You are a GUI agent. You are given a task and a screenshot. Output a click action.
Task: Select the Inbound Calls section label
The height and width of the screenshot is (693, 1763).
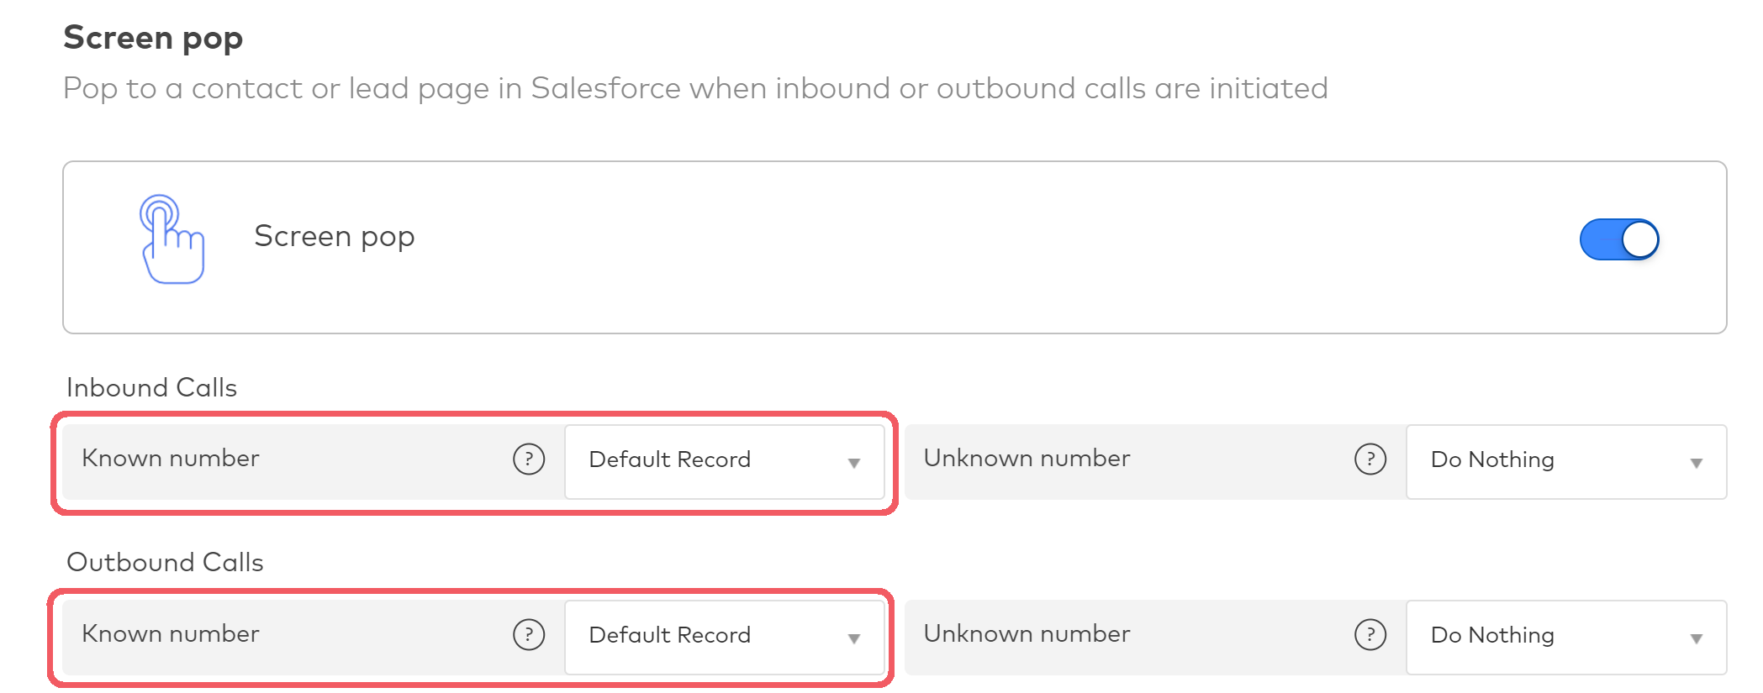(152, 387)
